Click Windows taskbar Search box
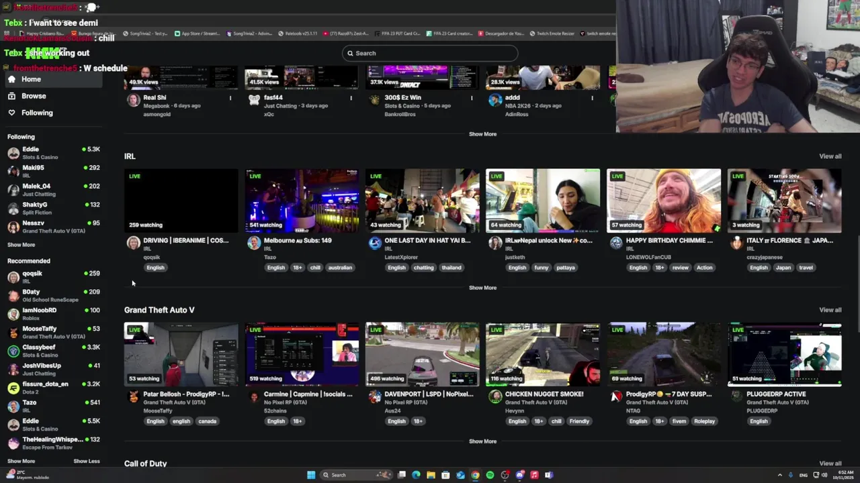The height and width of the screenshot is (483, 860). coord(355,475)
